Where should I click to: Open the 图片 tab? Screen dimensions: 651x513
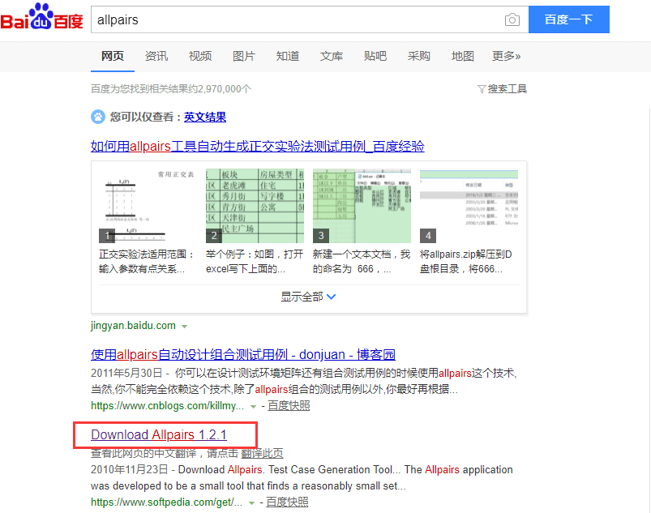click(x=244, y=56)
